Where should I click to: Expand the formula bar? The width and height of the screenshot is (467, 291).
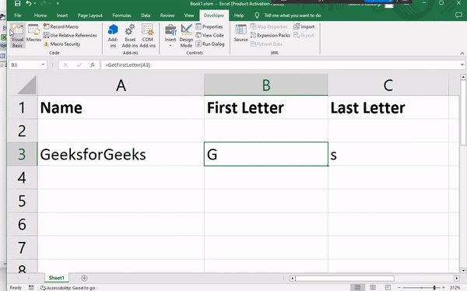point(462,65)
